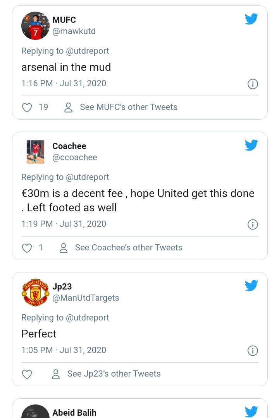The width and height of the screenshot is (279, 418).
Task: Open the info icon on the arsenal tweet
Action: [253, 84]
